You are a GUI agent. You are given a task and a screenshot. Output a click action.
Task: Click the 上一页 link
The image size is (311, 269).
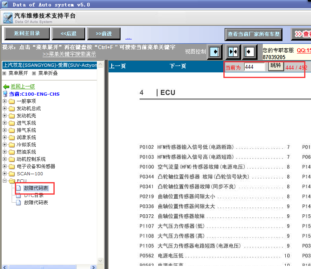click(118, 66)
